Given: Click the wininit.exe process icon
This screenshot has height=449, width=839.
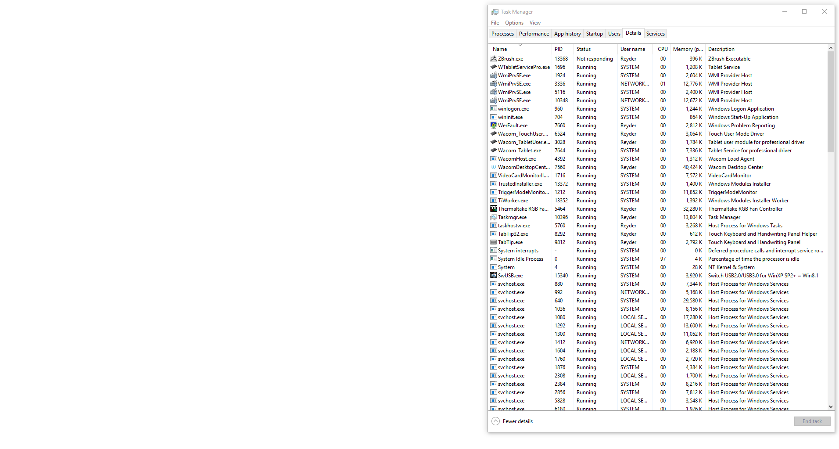Looking at the screenshot, I should (494, 117).
